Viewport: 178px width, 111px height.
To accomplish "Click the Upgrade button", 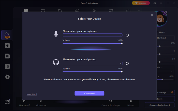I will coord(141,3).
